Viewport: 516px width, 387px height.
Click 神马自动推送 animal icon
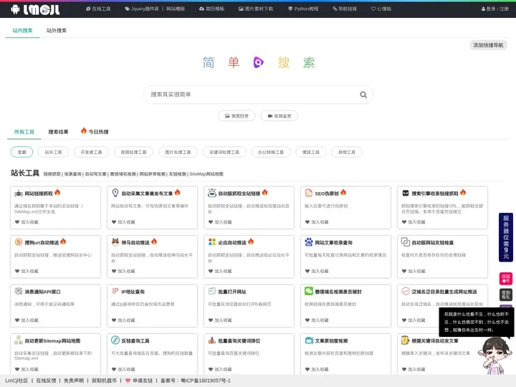[x=115, y=242]
